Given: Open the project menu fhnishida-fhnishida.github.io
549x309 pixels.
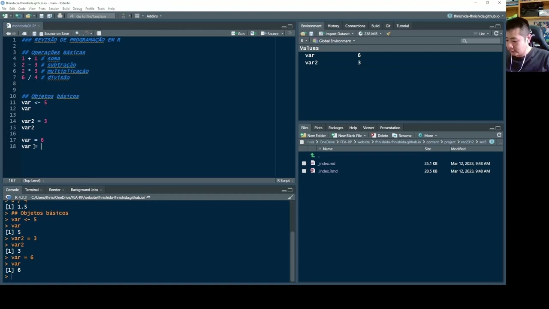Looking at the screenshot, I should click(475, 16).
